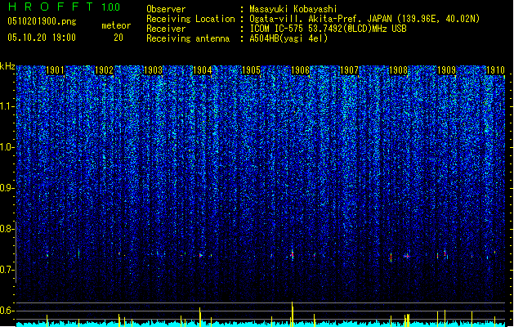
Task: Click antenna value A504HB(yagi 4el)
Action: pyautogui.click(x=288, y=38)
